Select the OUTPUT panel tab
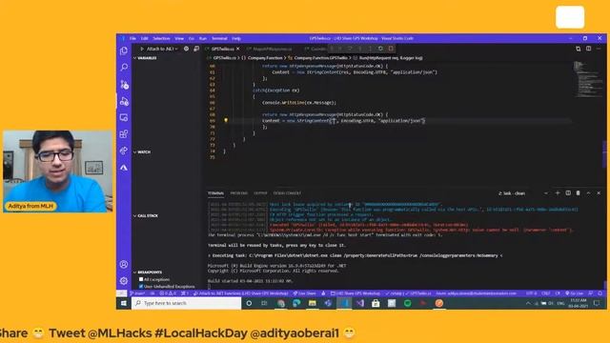The height and width of the screenshot is (343, 610). click(260, 193)
